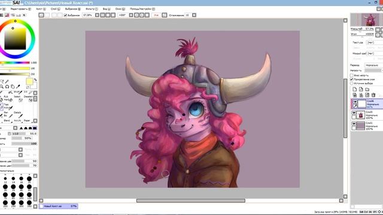
Task: Pick the size 20 brush dot
Action: click(29, 179)
